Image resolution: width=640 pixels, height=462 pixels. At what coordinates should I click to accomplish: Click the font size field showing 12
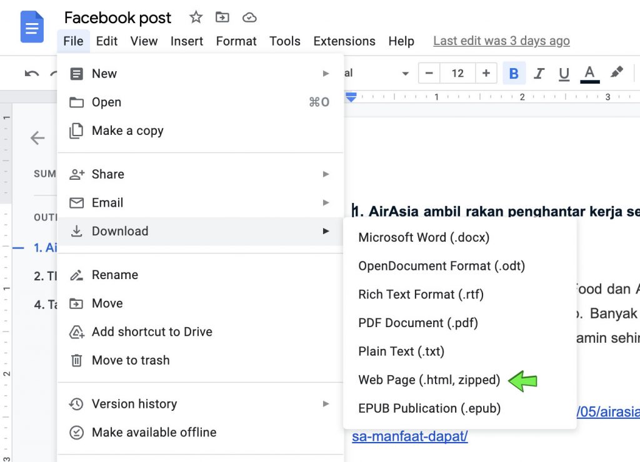point(457,74)
